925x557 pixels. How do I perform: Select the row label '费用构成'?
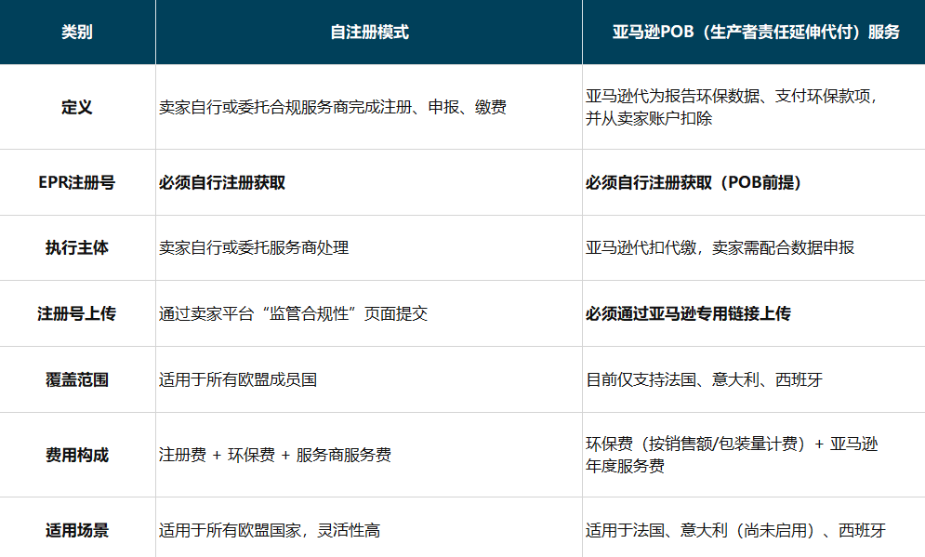pyautogui.click(x=77, y=455)
